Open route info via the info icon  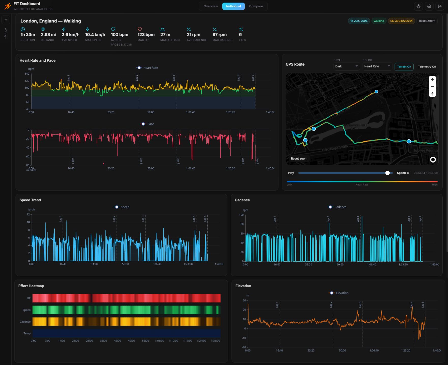[433, 159]
